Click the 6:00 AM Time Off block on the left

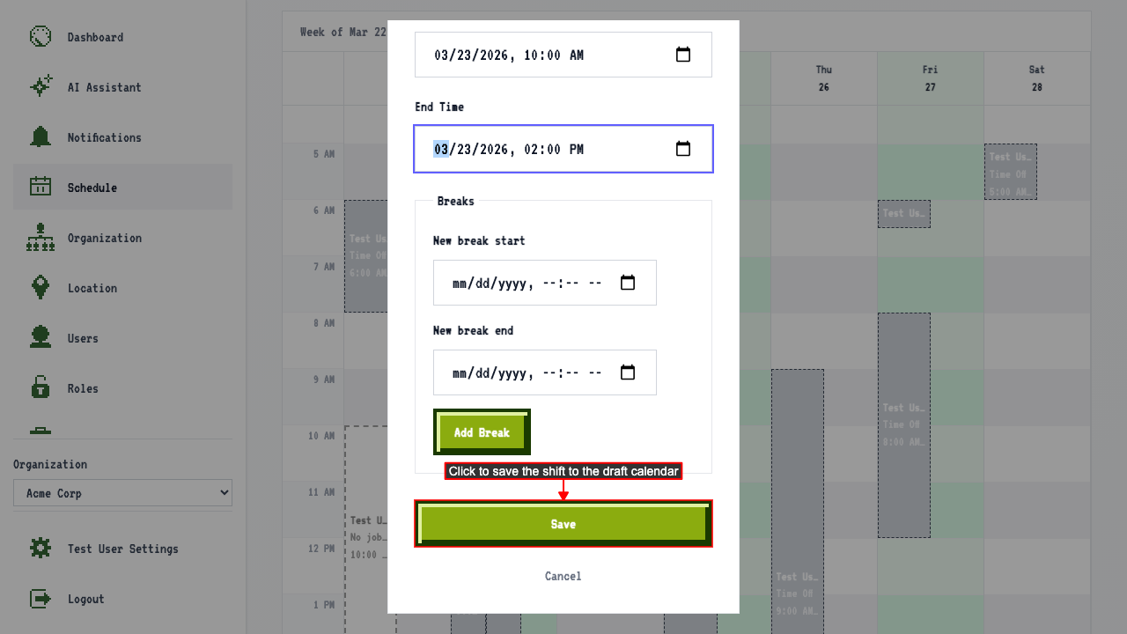tap(365, 256)
